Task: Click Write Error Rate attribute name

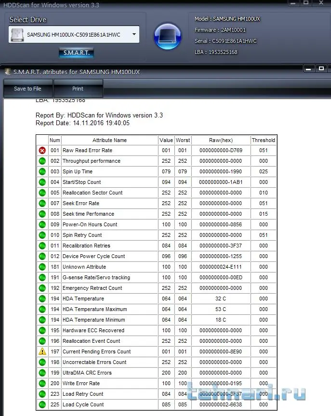Action: (81, 383)
